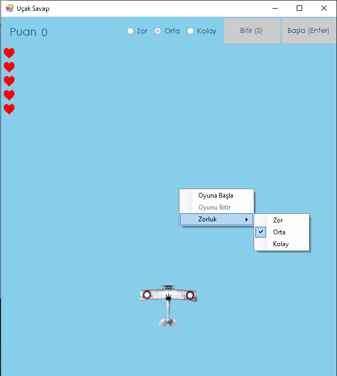Viewport: 337px width, 376px height.
Task: Click the Uçak Savaşı window title icon
Action: coord(9,8)
